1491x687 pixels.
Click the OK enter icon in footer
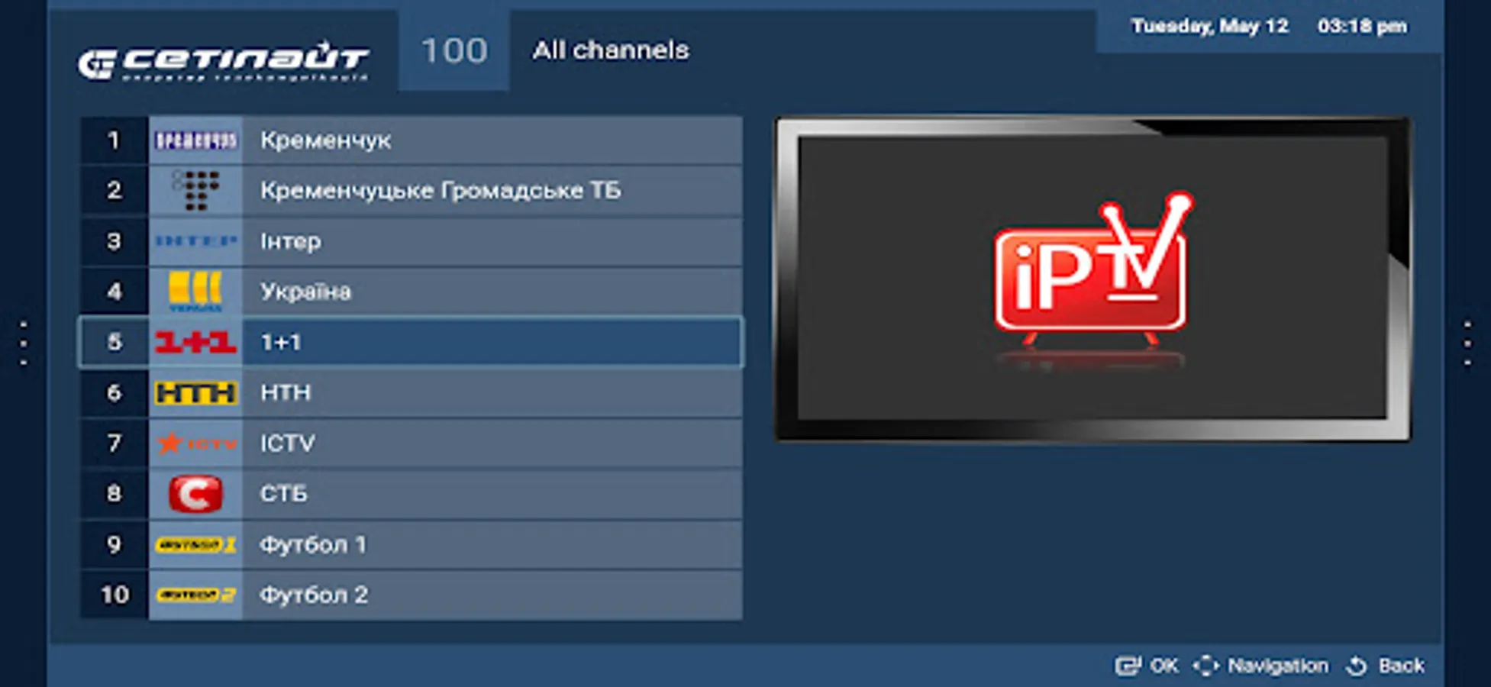(x=1127, y=666)
